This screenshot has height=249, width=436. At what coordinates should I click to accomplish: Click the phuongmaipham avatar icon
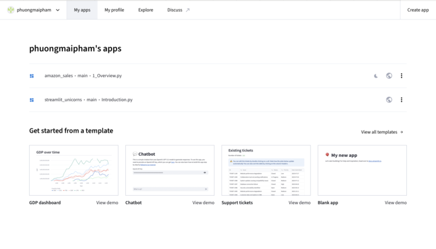click(x=10, y=10)
